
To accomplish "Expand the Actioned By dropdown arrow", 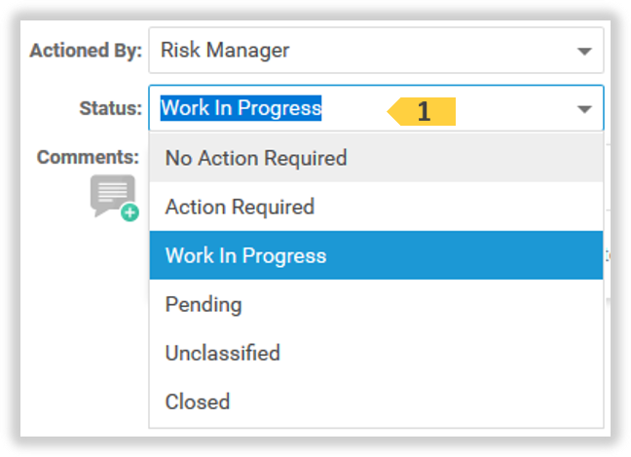I will (x=584, y=51).
